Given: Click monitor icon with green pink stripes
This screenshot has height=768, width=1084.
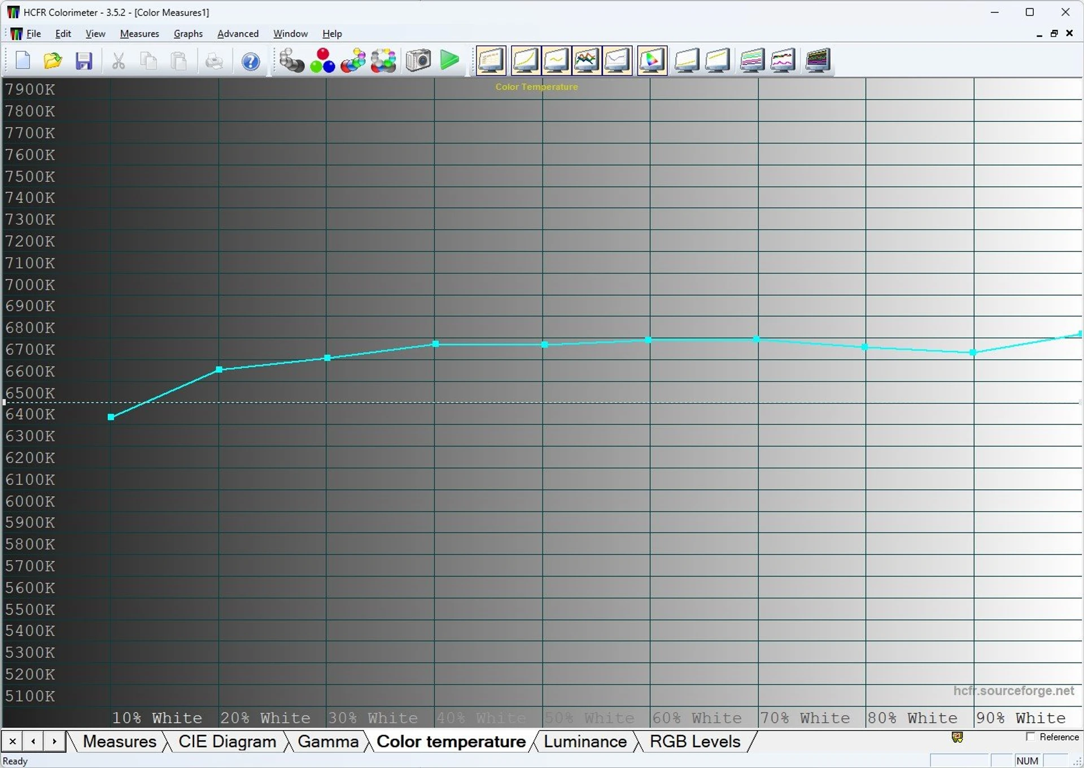Looking at the screenshot, I should (753, 60).
